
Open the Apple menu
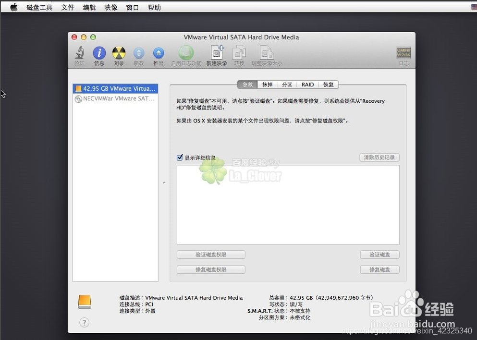(x=13, y=7)
